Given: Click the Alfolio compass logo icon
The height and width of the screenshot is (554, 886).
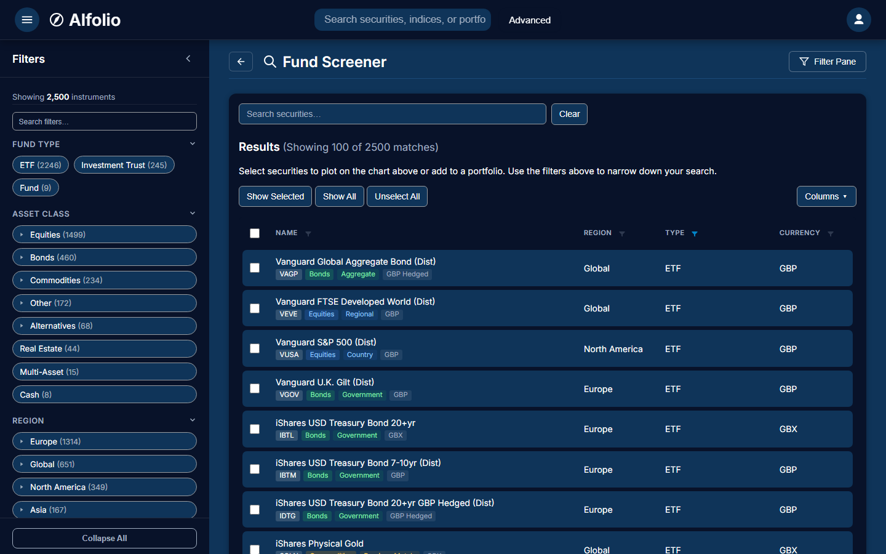Looking at the screenshot, I should point(57,20).
